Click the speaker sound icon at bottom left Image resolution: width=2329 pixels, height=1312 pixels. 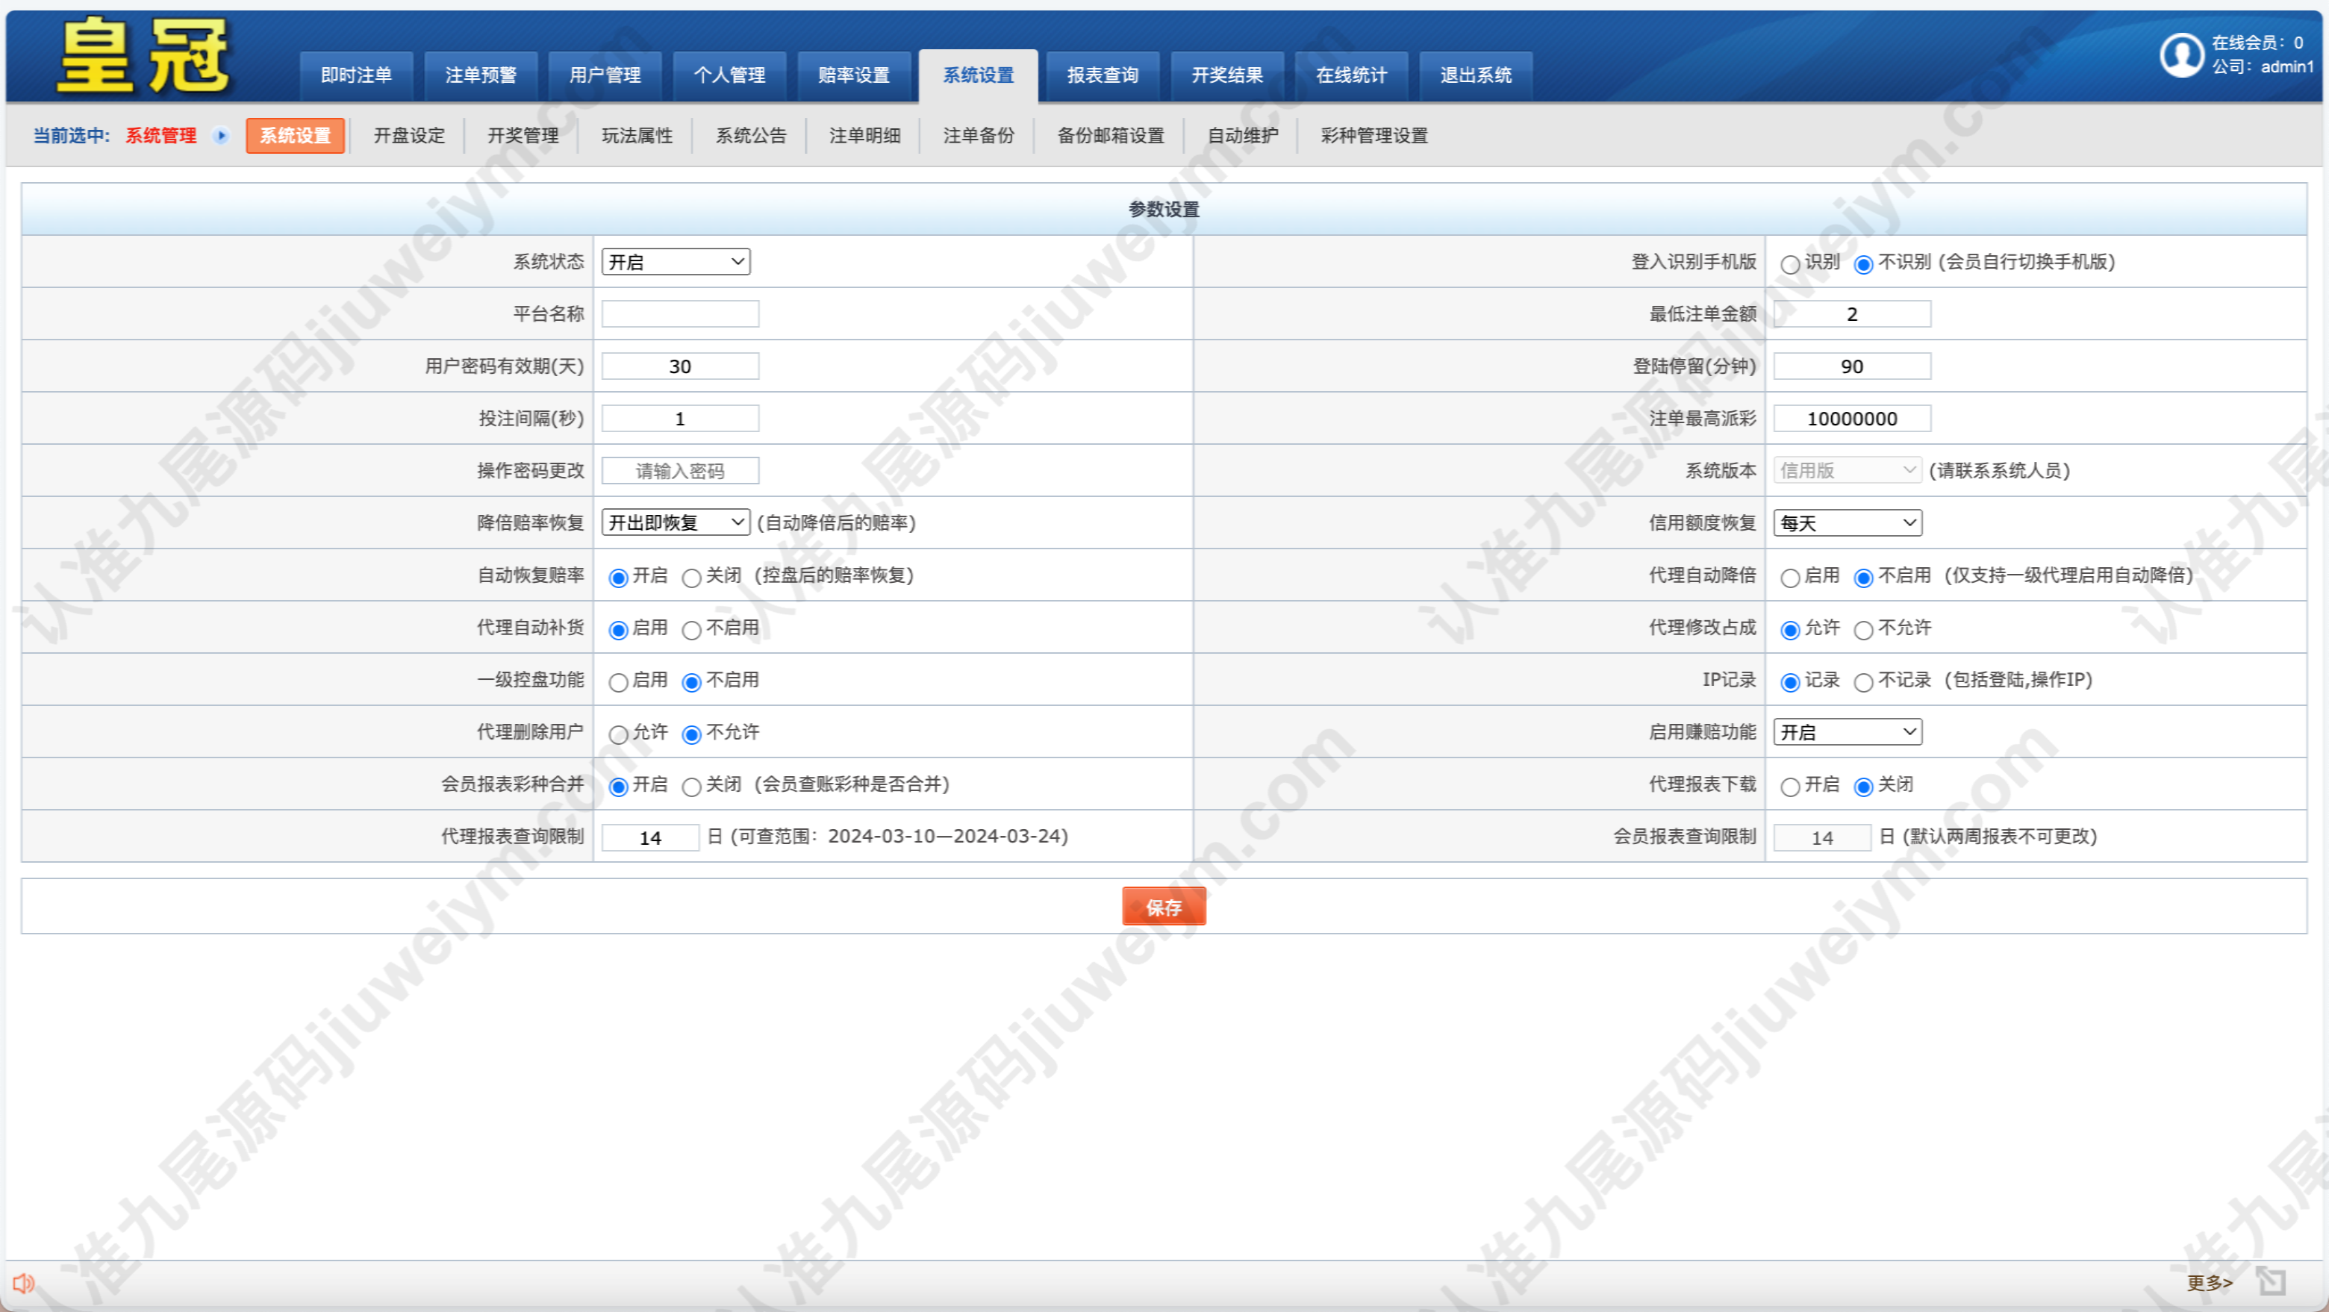pos(23,1282)
